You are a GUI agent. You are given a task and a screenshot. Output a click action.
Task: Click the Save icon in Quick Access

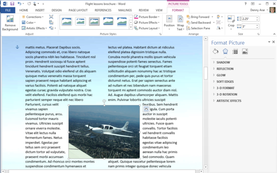tap(12, 4)
